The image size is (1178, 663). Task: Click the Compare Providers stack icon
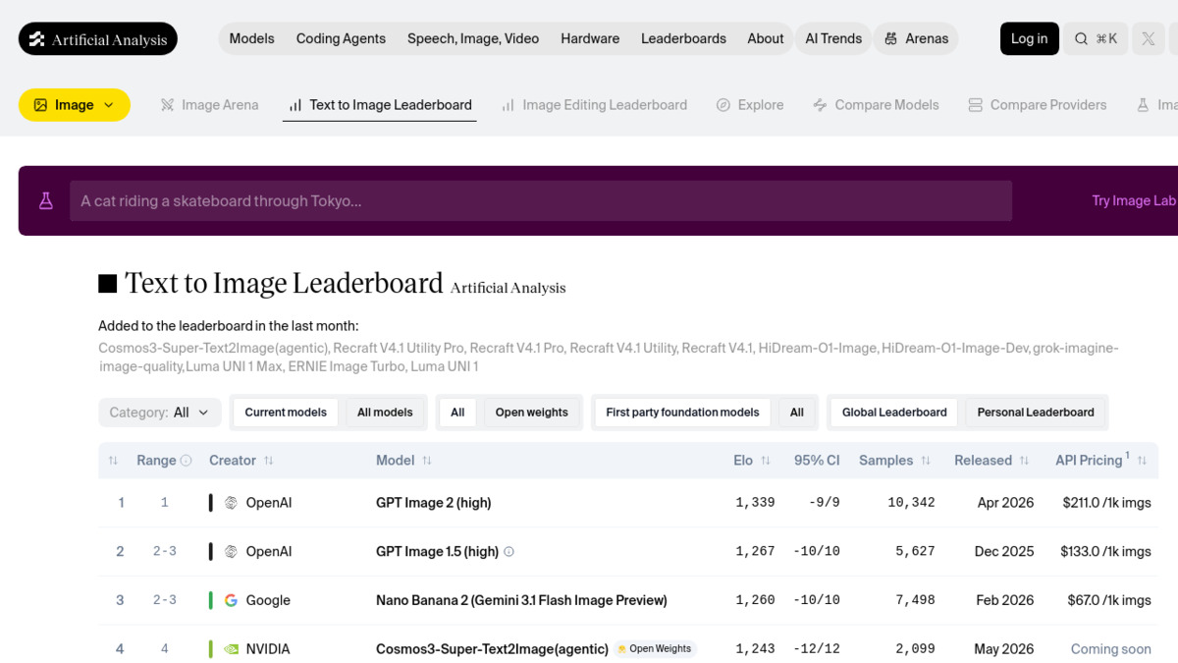(x=975, y=105)
